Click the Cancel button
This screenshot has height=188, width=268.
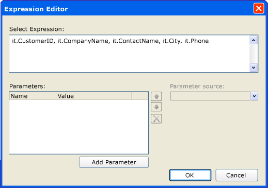tap(237, 175)
